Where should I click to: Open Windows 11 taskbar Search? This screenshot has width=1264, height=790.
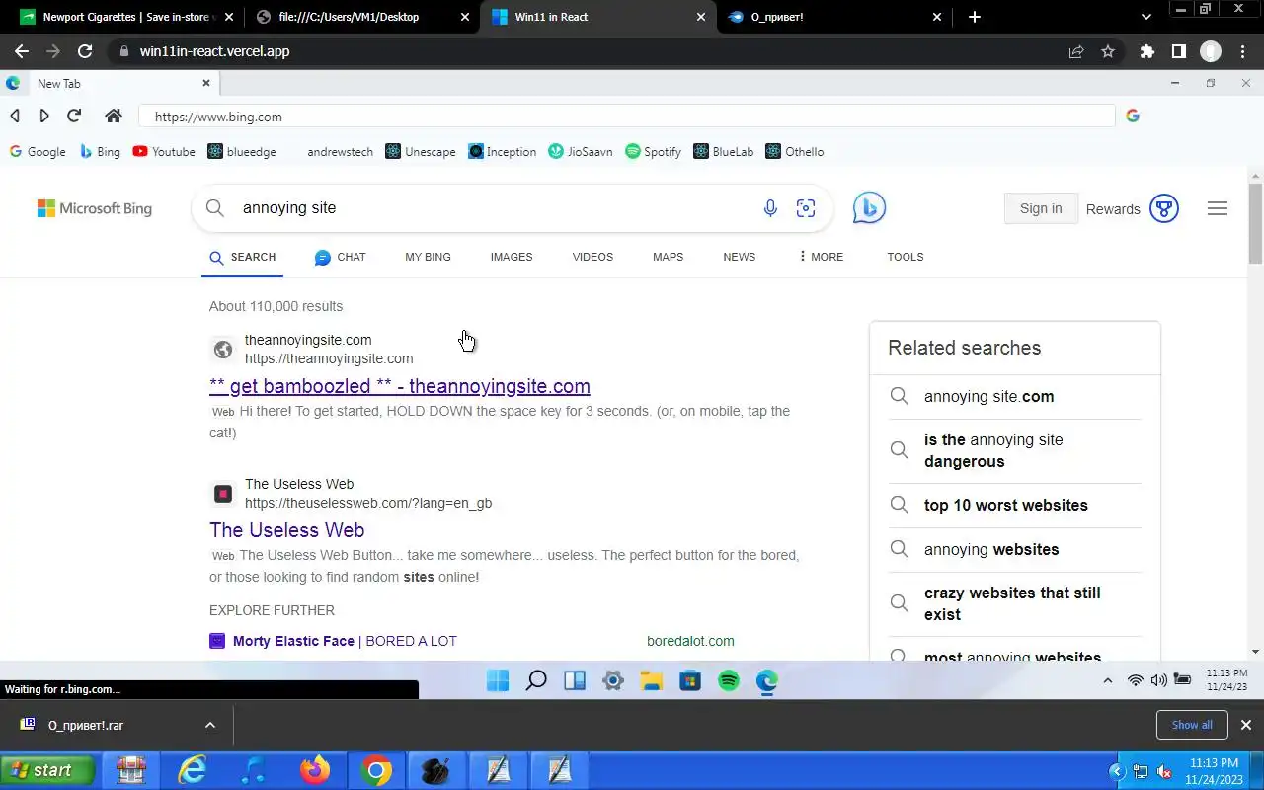click(x=536, y=680)
